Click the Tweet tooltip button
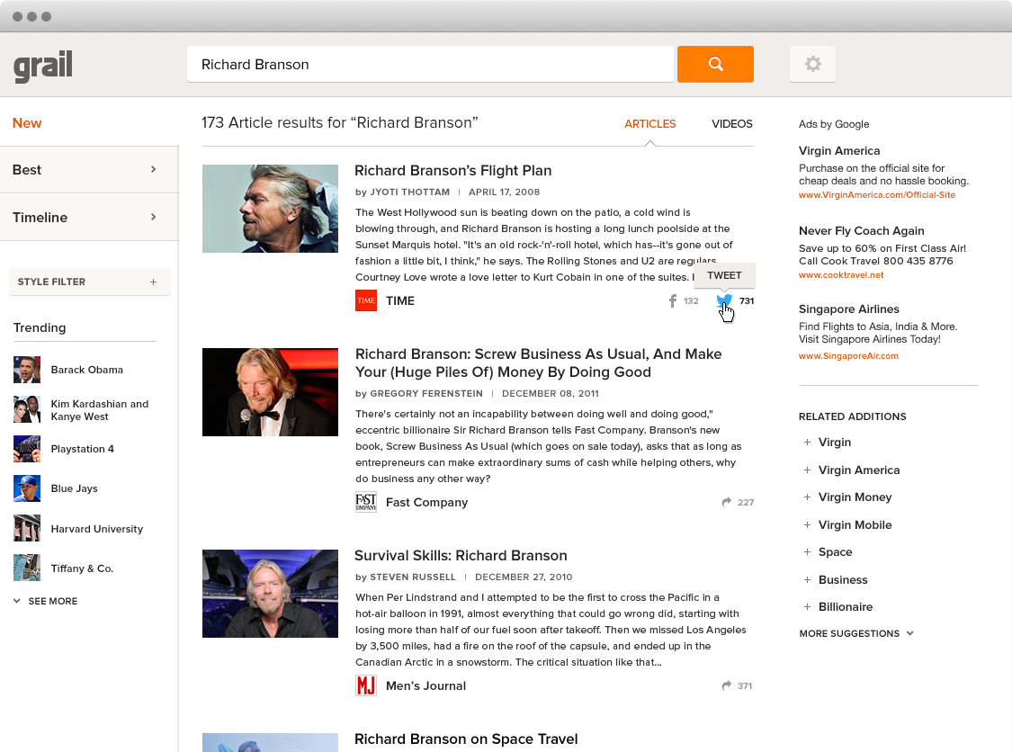 click(x=724, y=275)
